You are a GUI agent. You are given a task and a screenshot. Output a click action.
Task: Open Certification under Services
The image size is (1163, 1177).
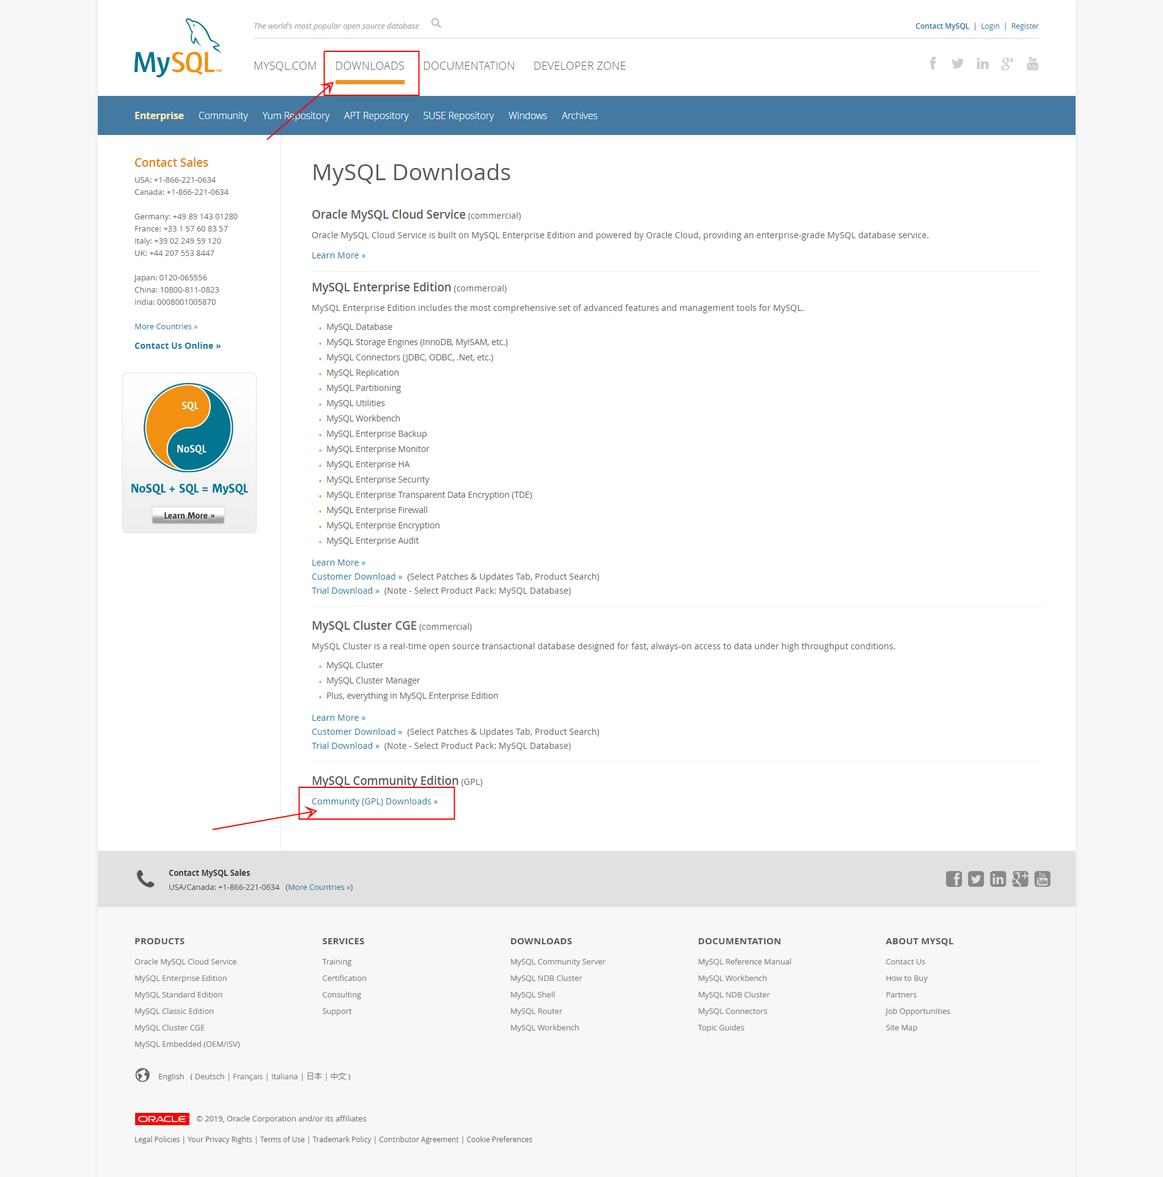tap(344, 978)
